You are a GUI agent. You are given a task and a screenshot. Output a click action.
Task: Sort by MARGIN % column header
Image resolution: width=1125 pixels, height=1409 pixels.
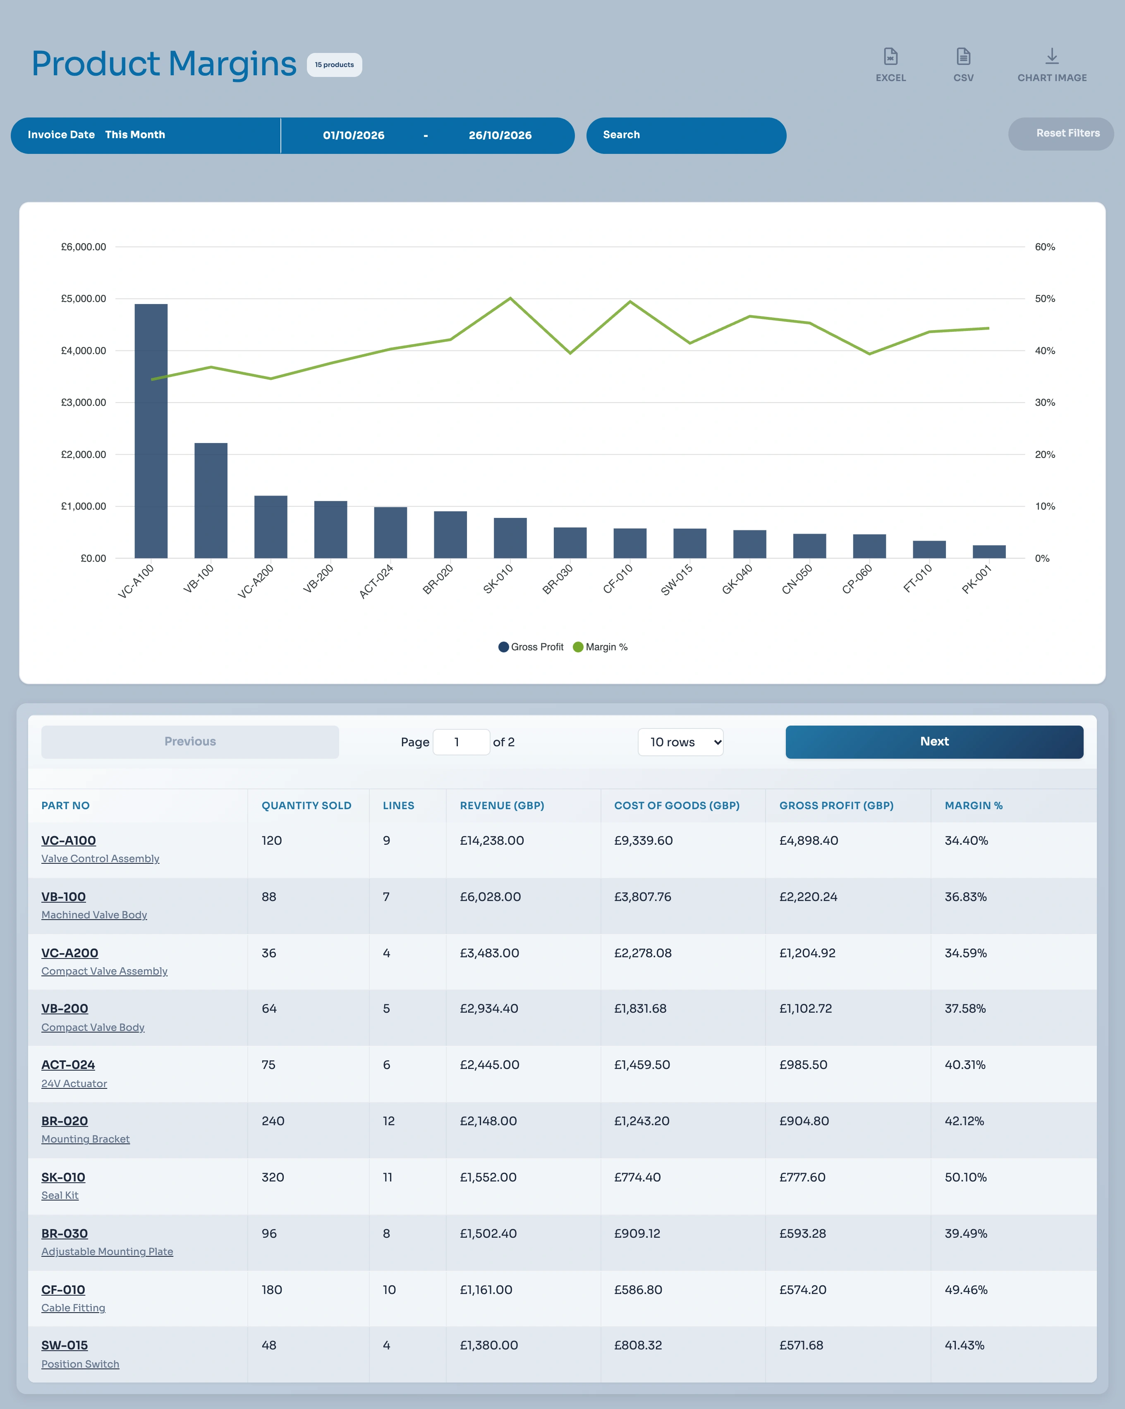click(974, 806)
